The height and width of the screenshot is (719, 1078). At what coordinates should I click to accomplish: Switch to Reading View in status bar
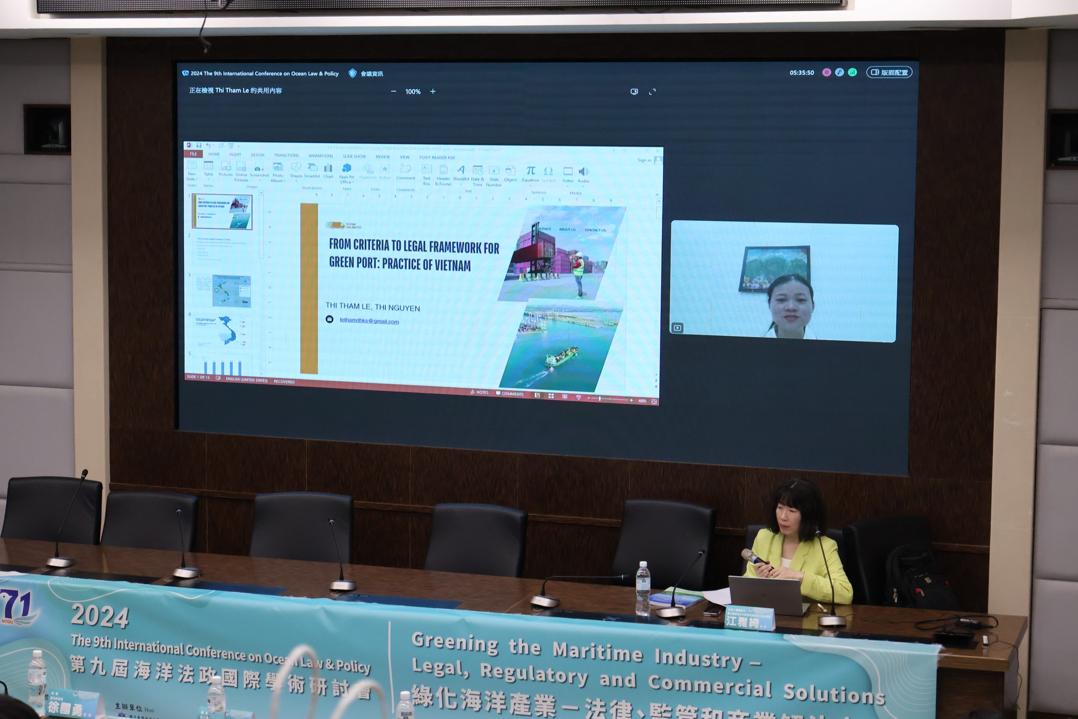point(565,397)
